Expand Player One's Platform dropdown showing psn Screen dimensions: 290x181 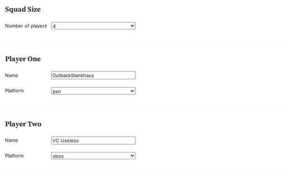pos(93,91)
